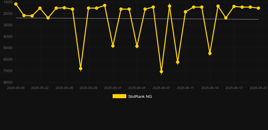268x130 pixels.
Task: Toggle the SlotRank NG yellow legend swatch
Action: (x=119, y=96)
